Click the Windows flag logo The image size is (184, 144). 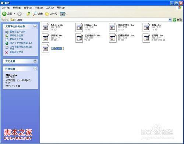180,8
